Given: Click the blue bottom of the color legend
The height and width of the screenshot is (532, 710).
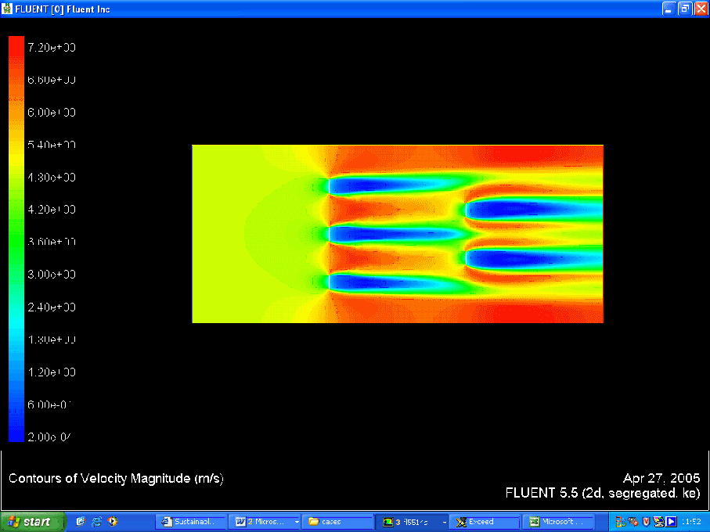Looking at the screenshot, I should [16, 434].
